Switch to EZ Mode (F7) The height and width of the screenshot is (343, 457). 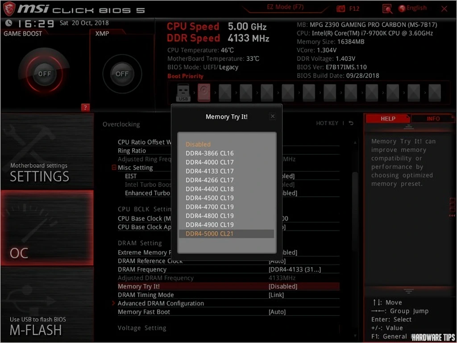(x=284, y=7)
